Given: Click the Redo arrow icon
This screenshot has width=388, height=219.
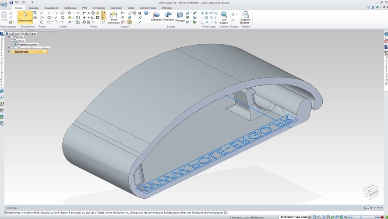Looking at the screenshot, I should [x=24, y=2].
